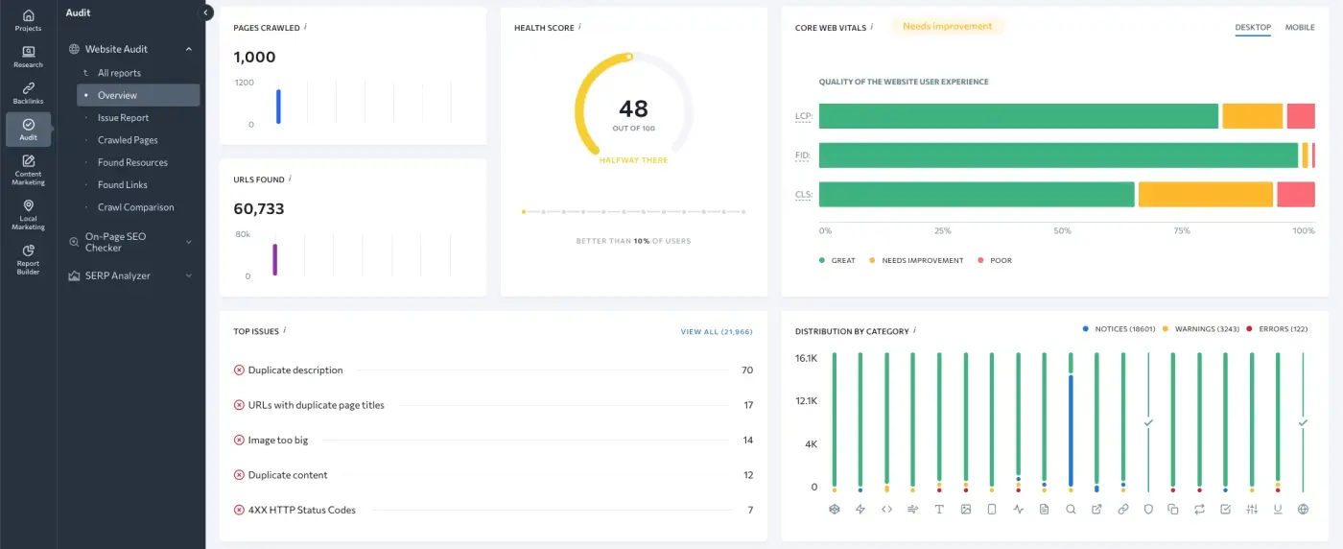Open the Projects section in sidebar

(28, 20)
